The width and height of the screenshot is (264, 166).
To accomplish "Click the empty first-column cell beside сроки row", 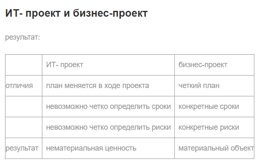I will [x=24, y=106].
